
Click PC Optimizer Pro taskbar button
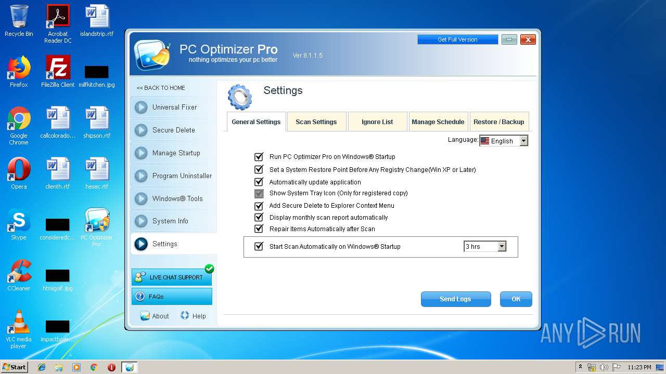(x=130, y=367)
